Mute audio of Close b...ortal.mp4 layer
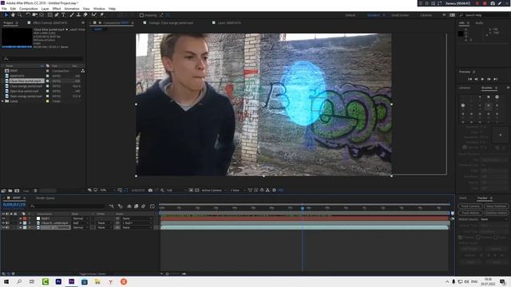Screen dimensions: 511x287 click(7, 223)
